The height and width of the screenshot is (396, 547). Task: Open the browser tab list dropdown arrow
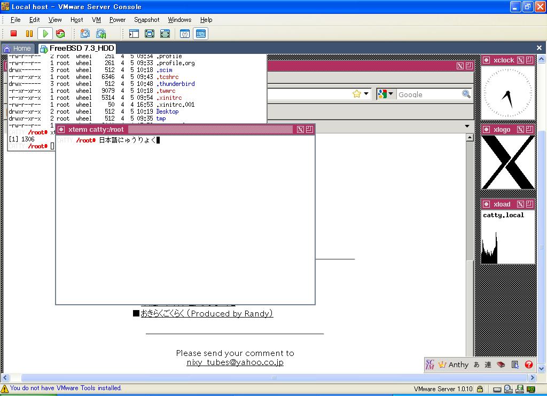[x=467, y=126]
